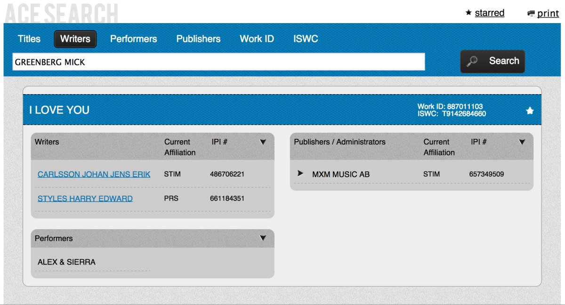Click the star icon on I LOVE YOU header
The image size is (565, 305).
pos(530,111)
